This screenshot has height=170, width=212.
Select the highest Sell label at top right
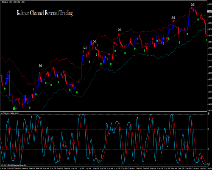[x=193, y=5]
